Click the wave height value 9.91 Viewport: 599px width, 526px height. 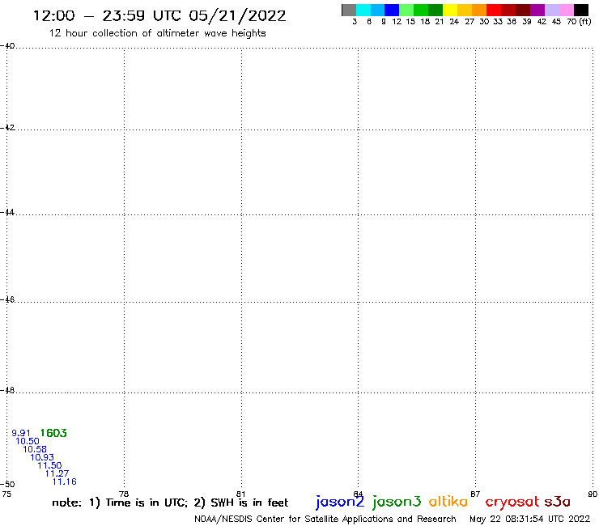[21, 433]
